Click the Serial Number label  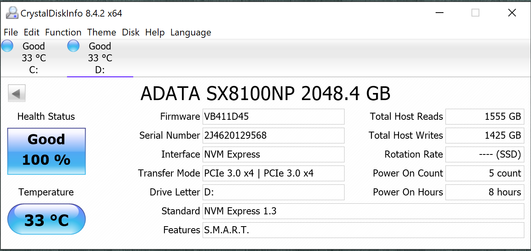pyautogui.click(x=170, y=136)
